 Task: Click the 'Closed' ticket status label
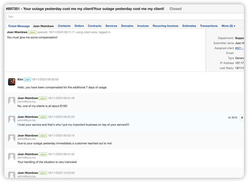pos(176,9)
